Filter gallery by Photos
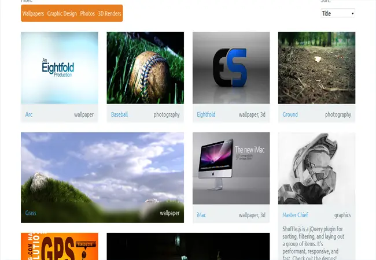 (87, 14)
